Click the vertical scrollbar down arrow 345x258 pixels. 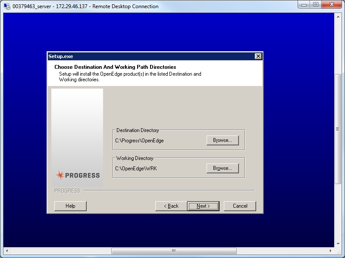click(338, 243)
